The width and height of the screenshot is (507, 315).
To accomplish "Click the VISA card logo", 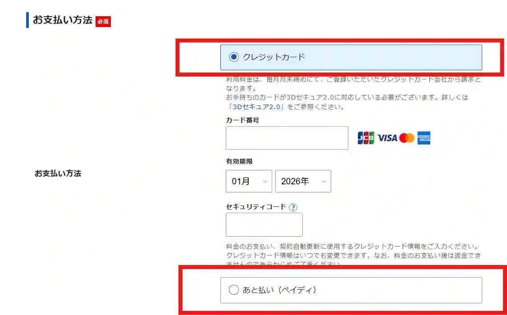I will 387,138.
